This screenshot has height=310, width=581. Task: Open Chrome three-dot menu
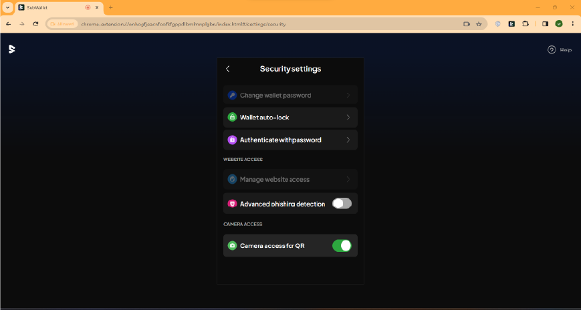point(572,23)
